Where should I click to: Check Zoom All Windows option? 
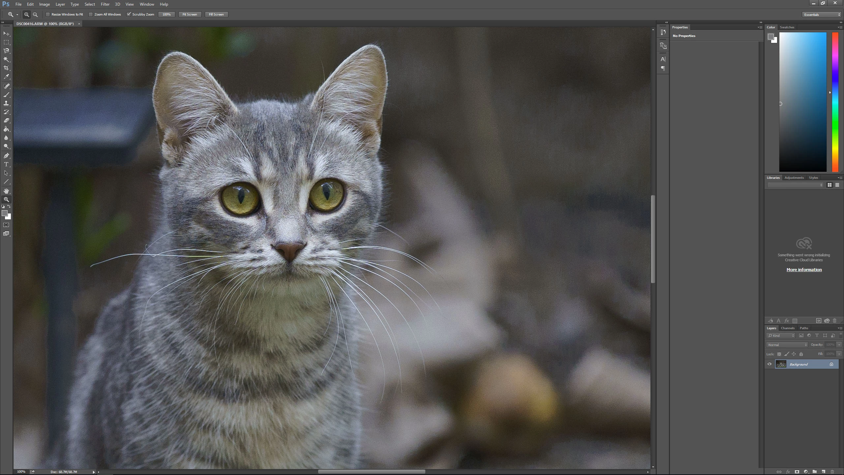(x=91, y=15)
